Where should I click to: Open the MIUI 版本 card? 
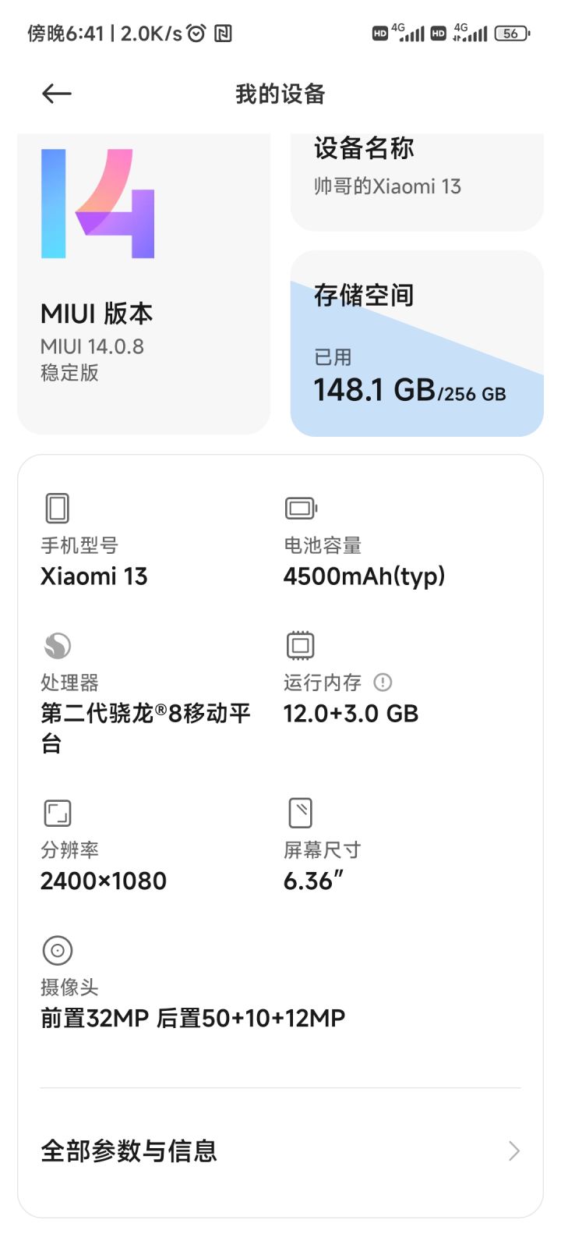[144, 284]
